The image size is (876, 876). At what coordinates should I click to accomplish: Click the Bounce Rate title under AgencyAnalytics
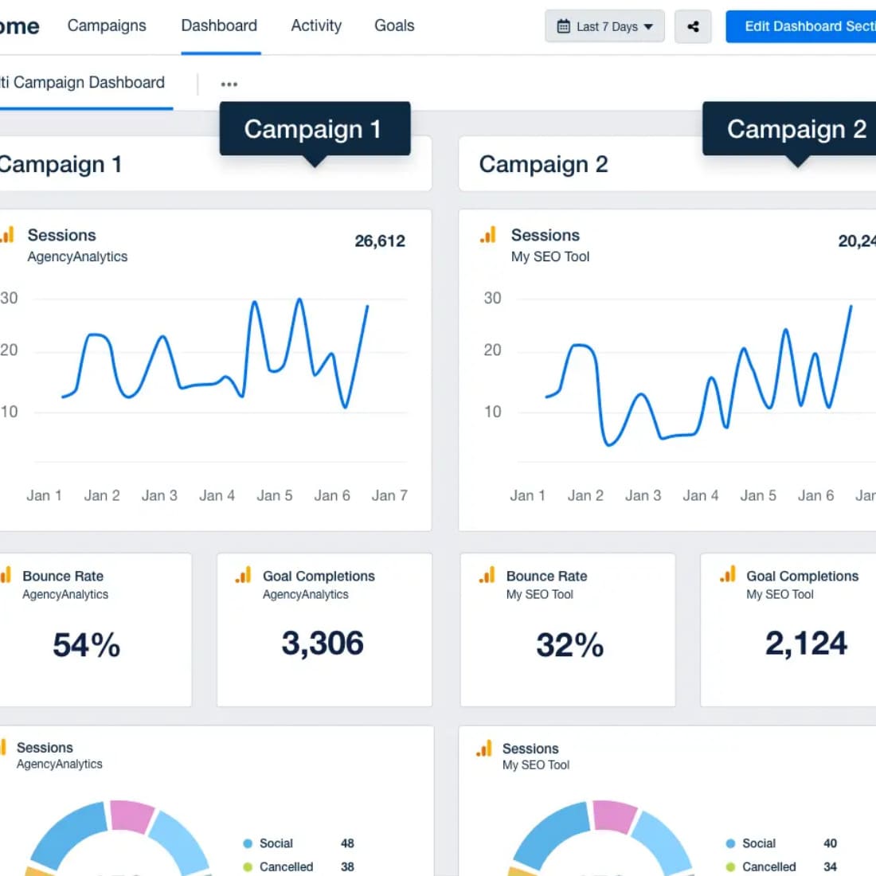coord(63,576)
